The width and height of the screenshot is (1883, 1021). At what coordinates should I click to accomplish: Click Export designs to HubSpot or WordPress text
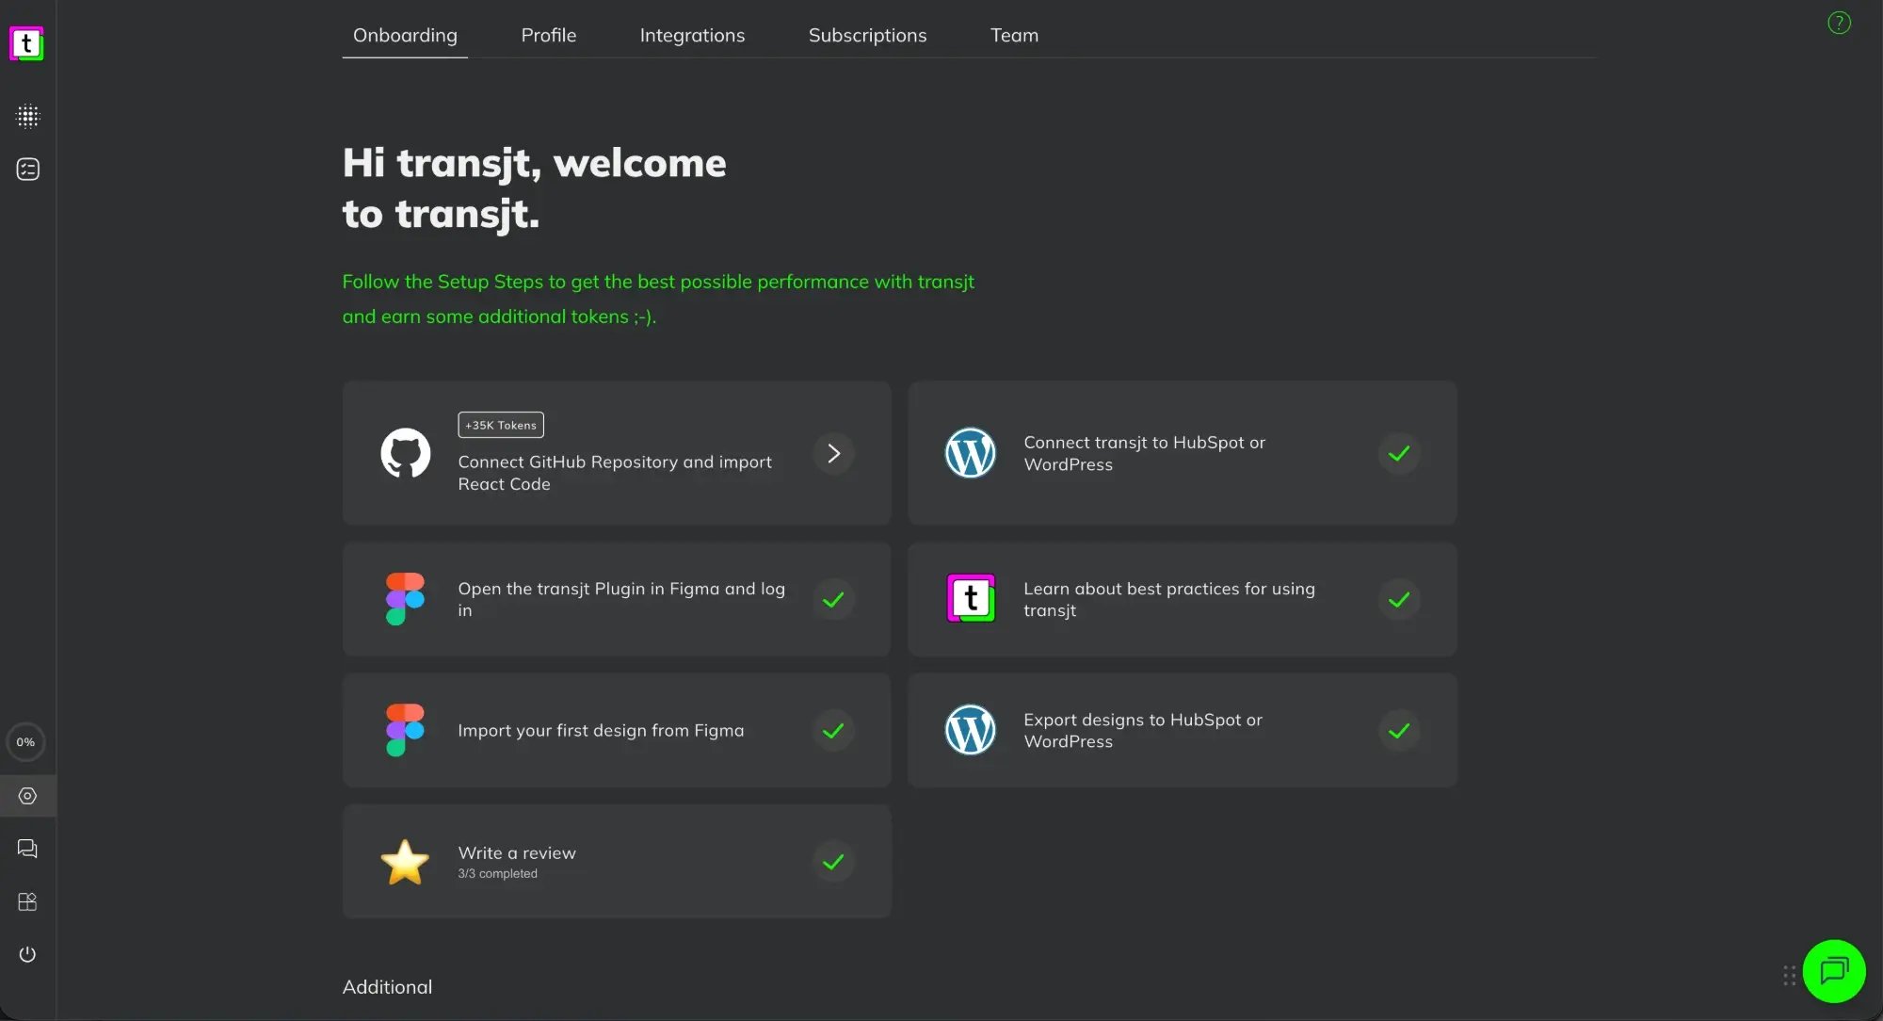(x=1143, y=730)
